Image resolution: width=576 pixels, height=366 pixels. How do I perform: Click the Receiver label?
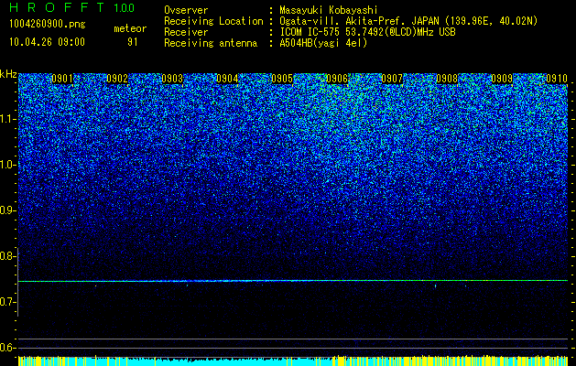[x=186, y=32]
